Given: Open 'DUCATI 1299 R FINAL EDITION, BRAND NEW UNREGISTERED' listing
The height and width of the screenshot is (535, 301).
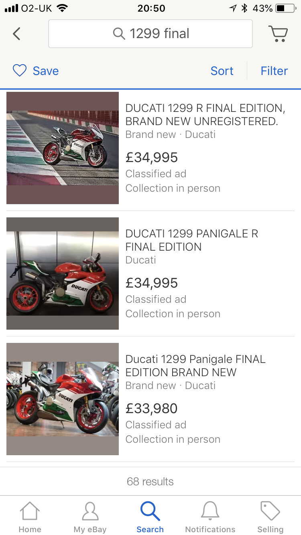Looking at the screenshot, I should [205, 115].
